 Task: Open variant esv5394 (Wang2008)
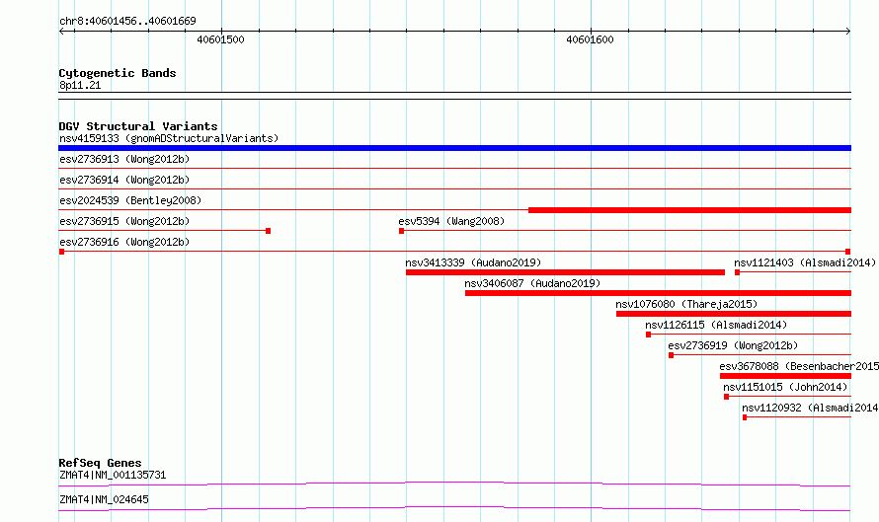(x=451, y=221)
